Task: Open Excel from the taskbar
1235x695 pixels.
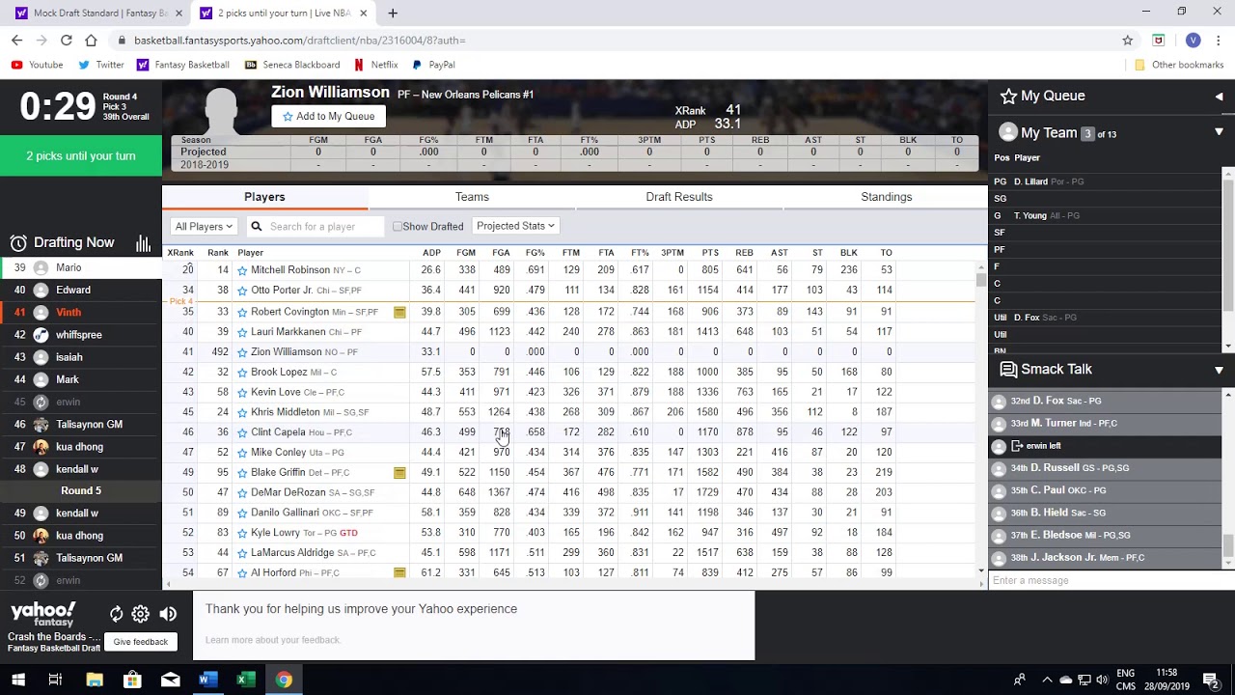Action: click(245, 680)
